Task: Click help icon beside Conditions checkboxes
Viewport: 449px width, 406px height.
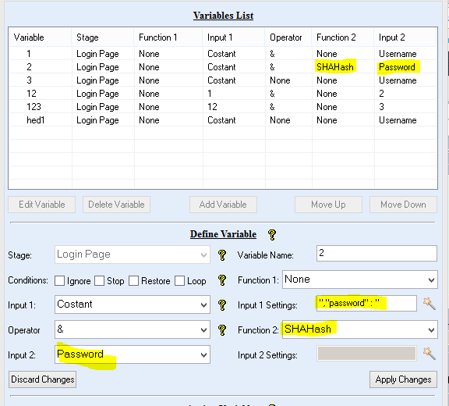Action: click(x=222, y=280)
